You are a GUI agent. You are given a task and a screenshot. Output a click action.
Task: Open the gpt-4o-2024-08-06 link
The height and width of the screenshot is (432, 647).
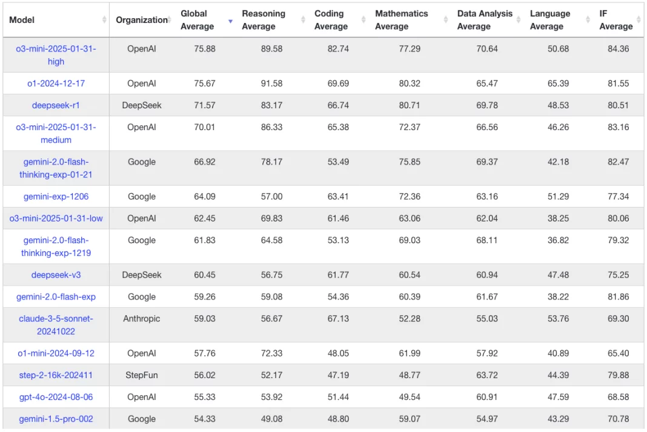pyautogui.click(x=56, y=397)
